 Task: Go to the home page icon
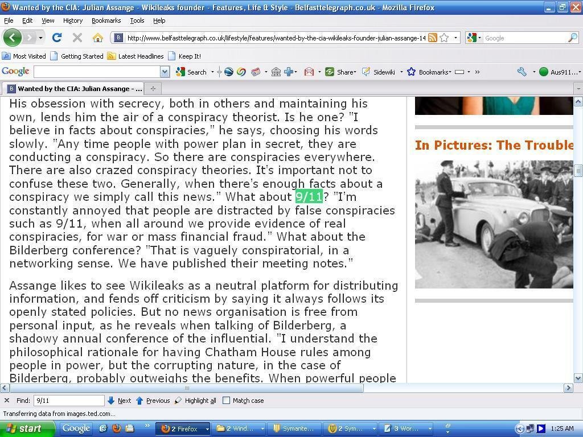tap(98, 38)
